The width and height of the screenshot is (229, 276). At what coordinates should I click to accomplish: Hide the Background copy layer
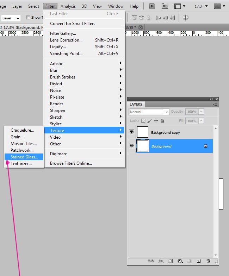click(131, 132)
